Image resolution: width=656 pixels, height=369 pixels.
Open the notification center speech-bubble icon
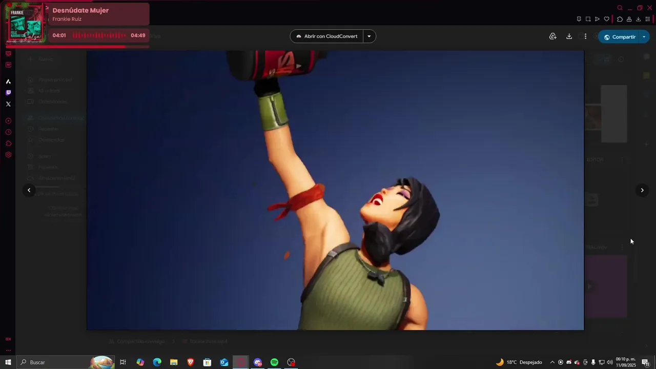(645, 362)
